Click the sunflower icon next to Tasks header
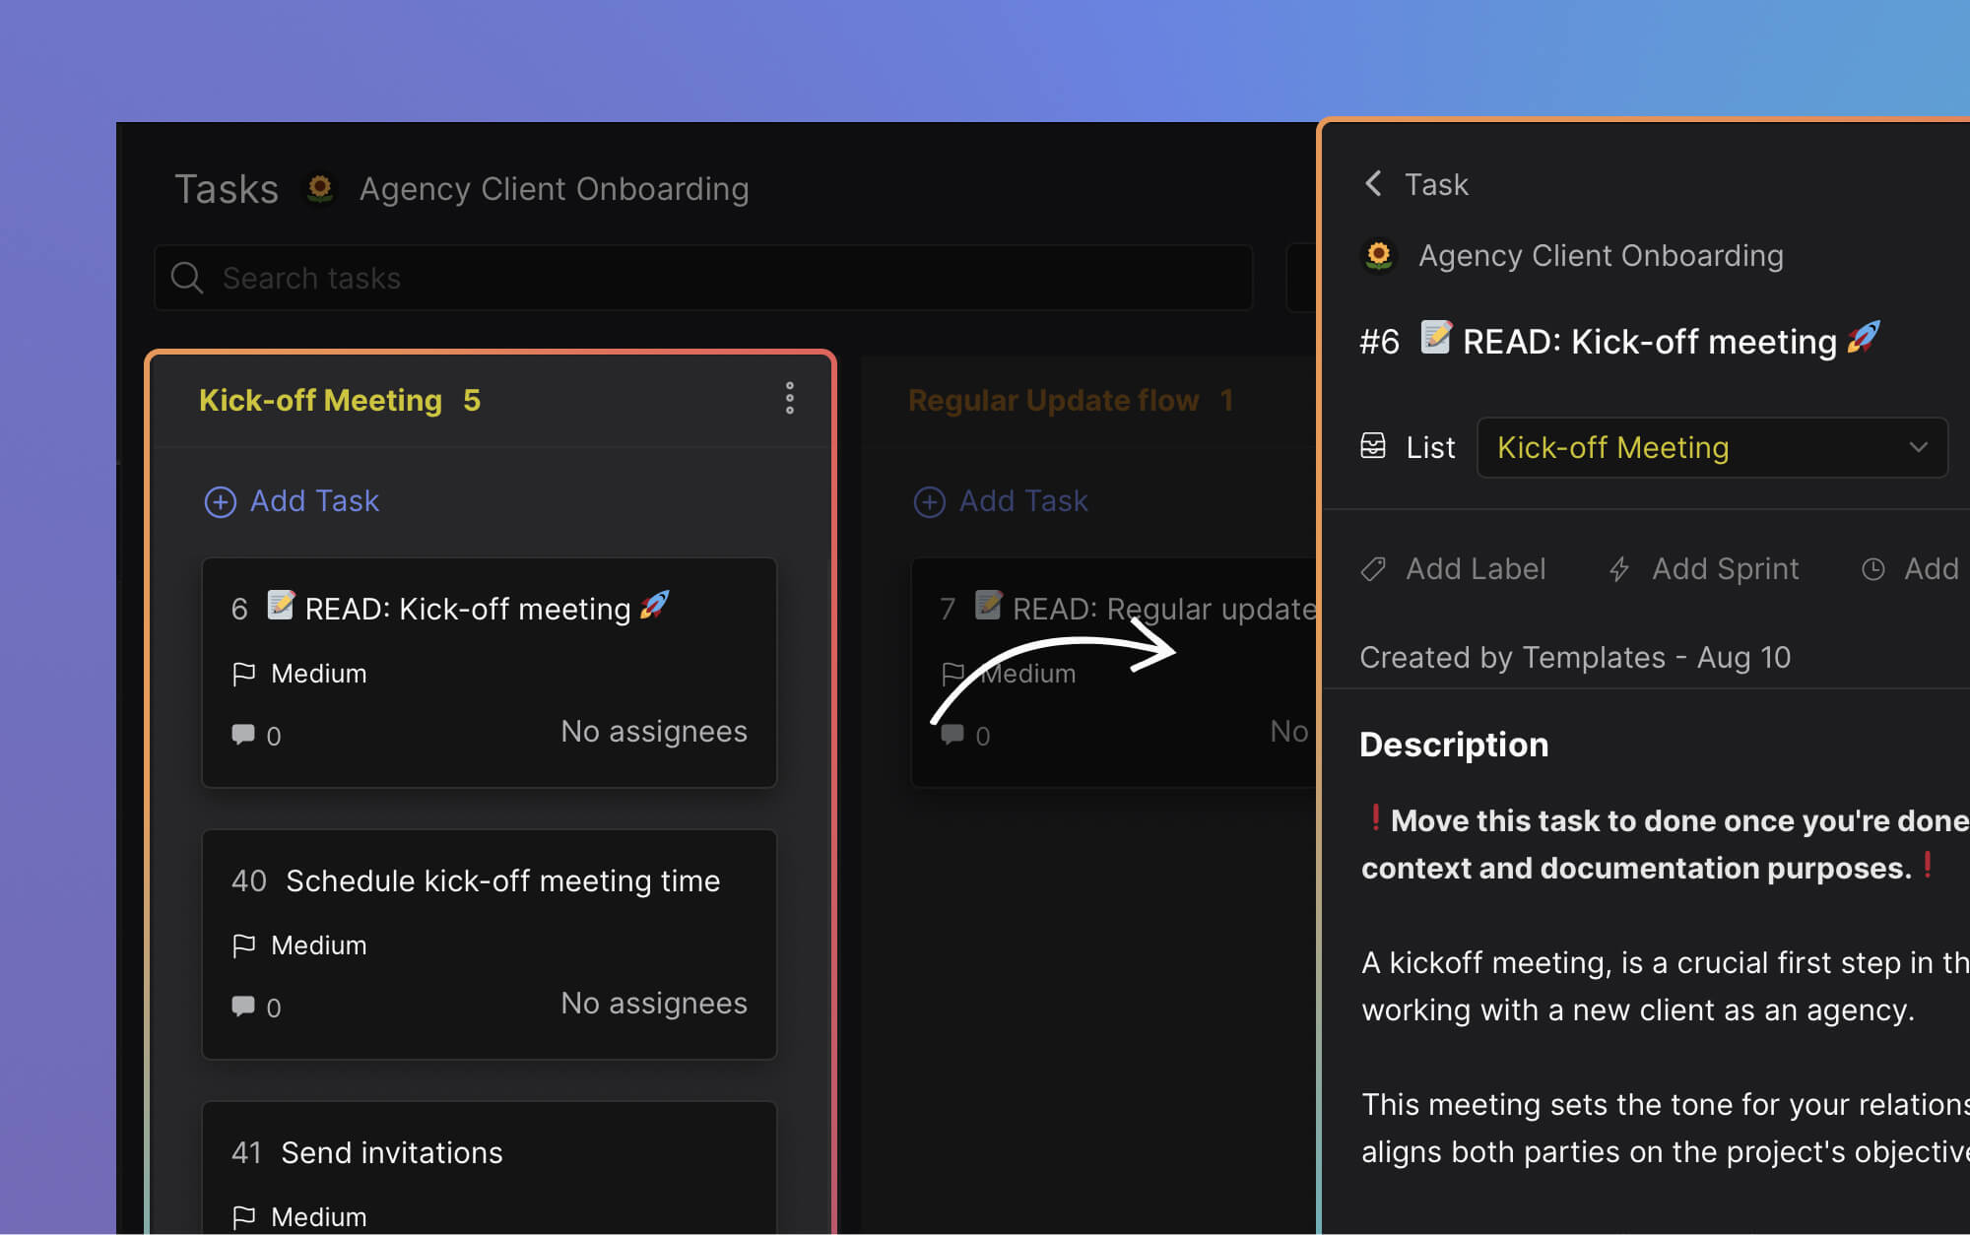Viewport: 1970px width, 1235px height. point(319,187)
